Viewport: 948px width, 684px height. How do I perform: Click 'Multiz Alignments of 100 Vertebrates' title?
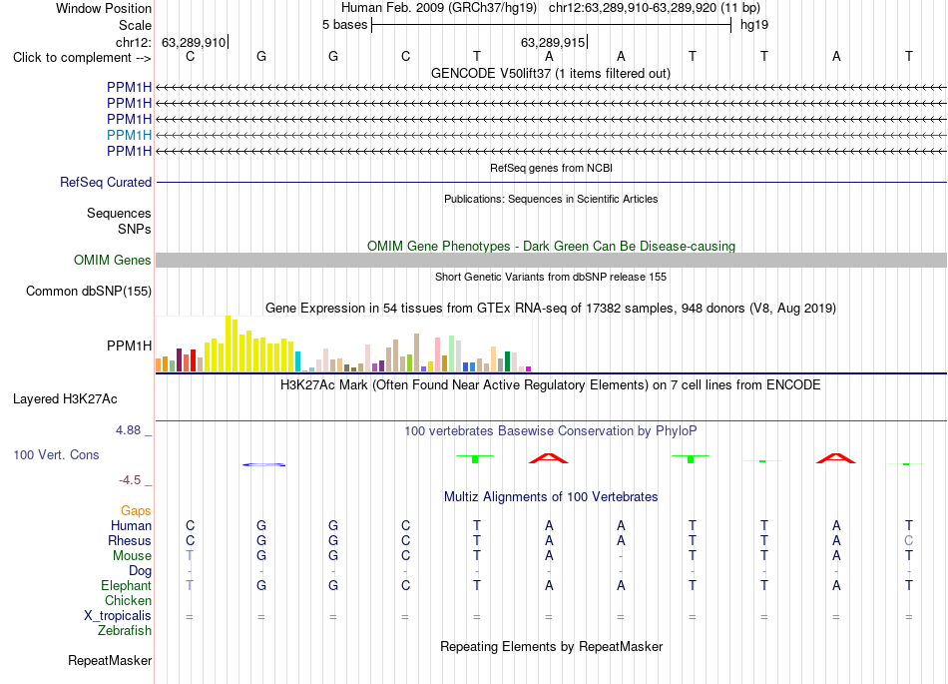[x=551, y=497]
